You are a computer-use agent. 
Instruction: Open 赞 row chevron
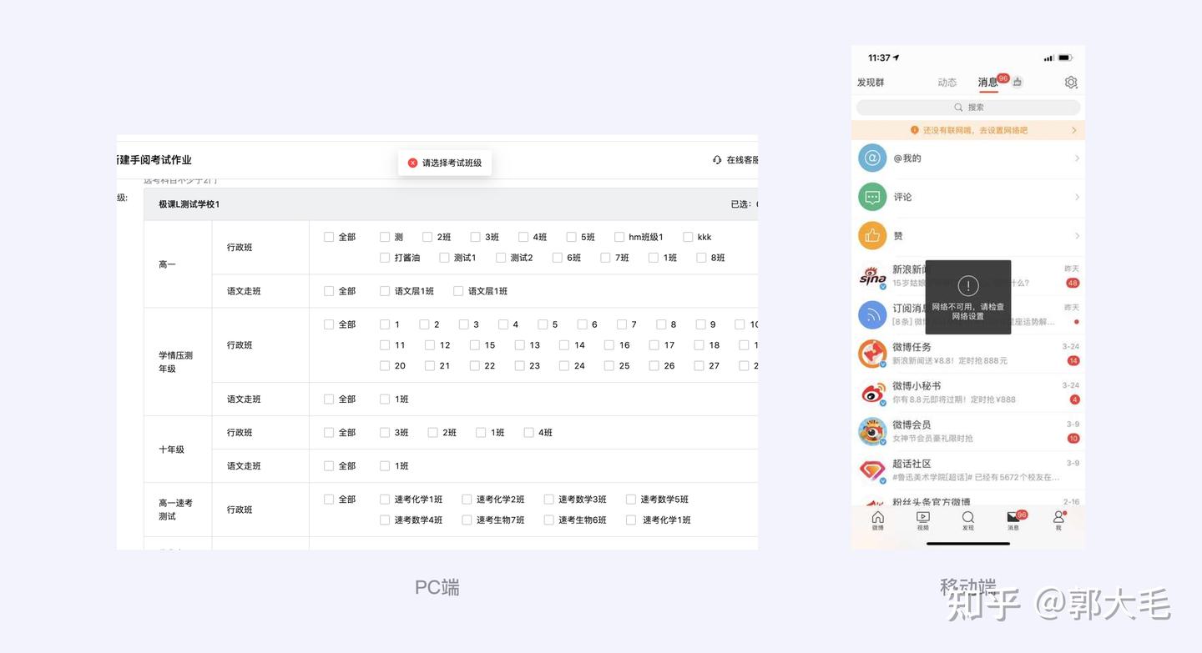(x=1077, y=236)
